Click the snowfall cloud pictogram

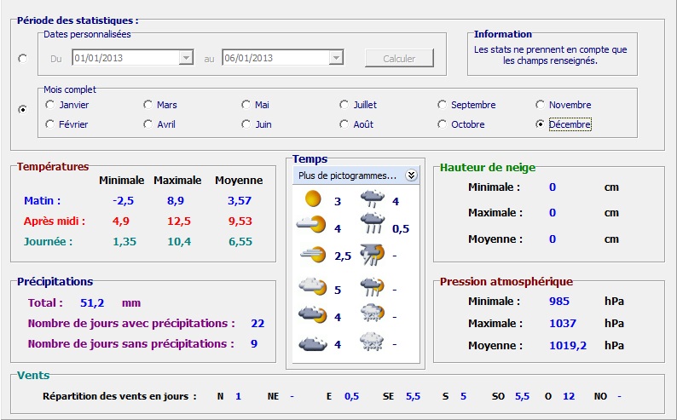(x=372, y=342)
